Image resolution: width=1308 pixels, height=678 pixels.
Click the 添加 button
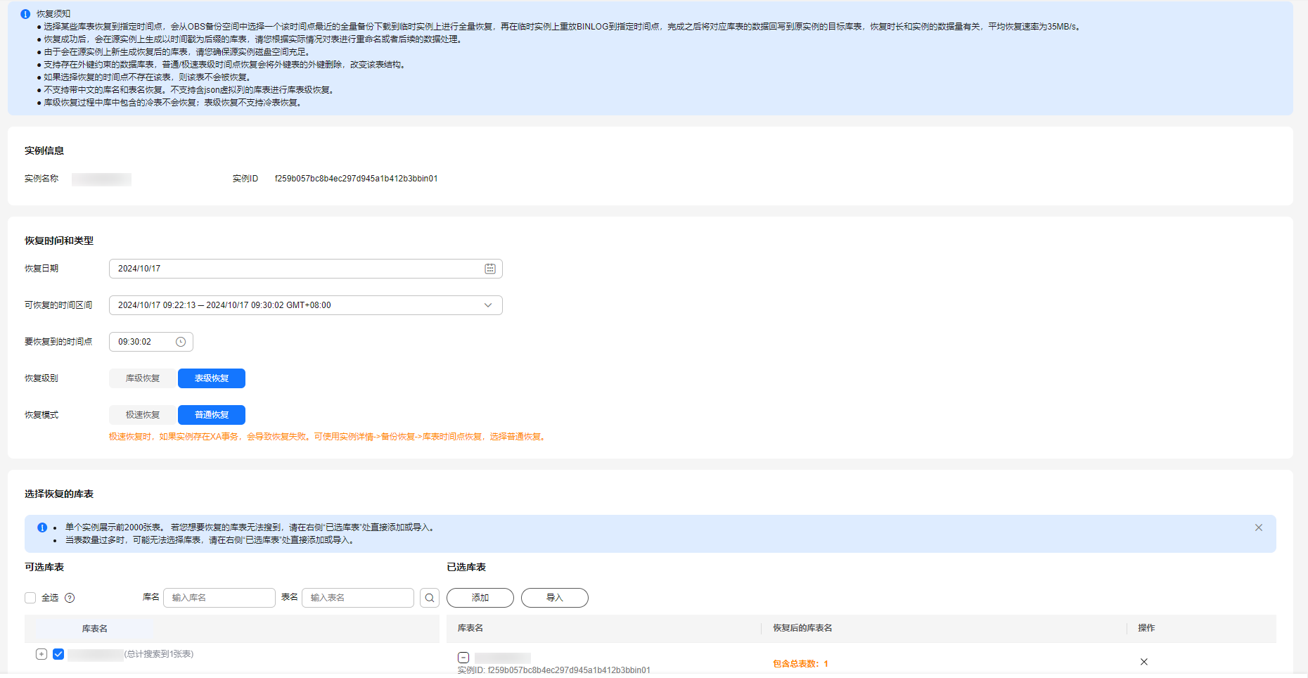click(x=480, y=598)
